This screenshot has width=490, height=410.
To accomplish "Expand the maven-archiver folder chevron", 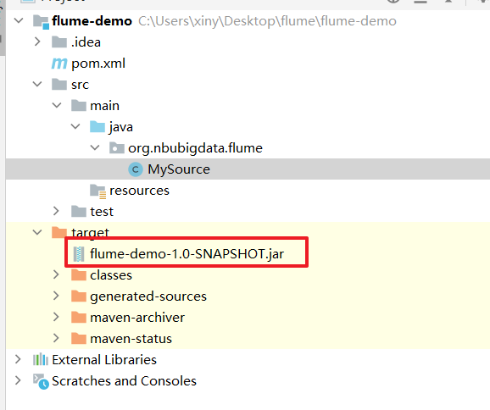I will [56, 318].
